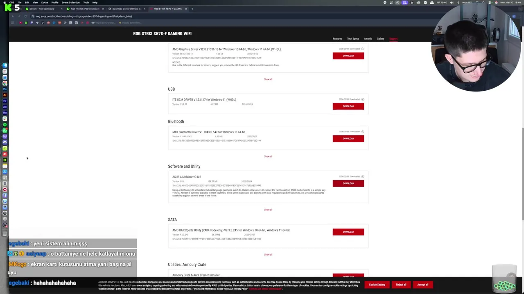The width and height of the screenshot is (524, 294).
Task: Close the ROG STRIX X870-F tab
Action: pos(186,9)
